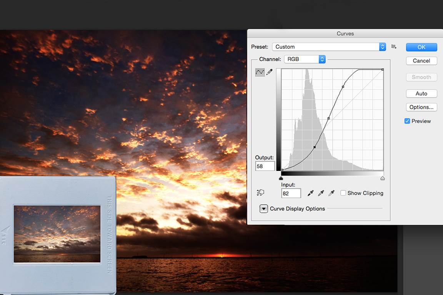Click the white point input slider
Screen dimensions: 443x295
point(383,178)
